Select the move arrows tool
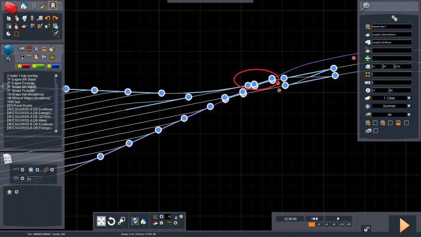 click(101, 221)
